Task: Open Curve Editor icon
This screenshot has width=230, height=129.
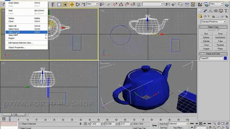Action: tap(187, 5)
